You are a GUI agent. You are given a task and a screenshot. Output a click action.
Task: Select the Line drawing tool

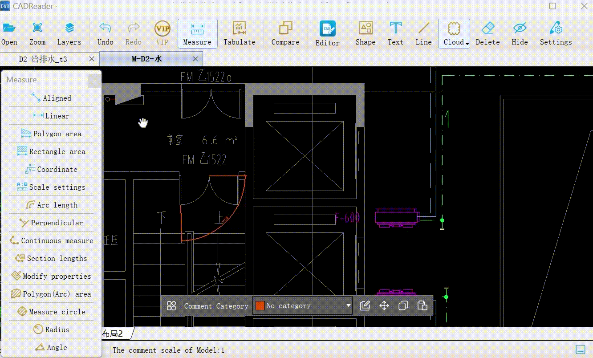[423, 34]
